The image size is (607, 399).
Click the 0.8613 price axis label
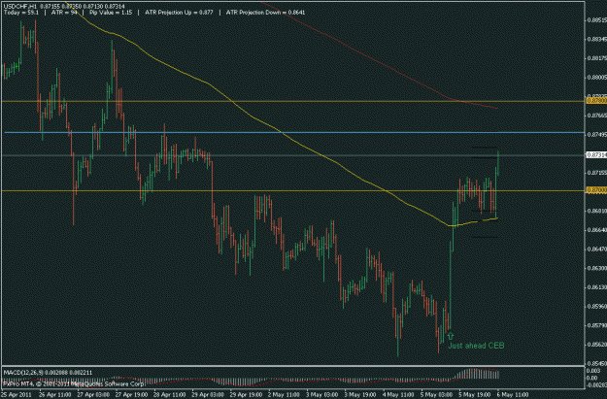pos(597,287)
